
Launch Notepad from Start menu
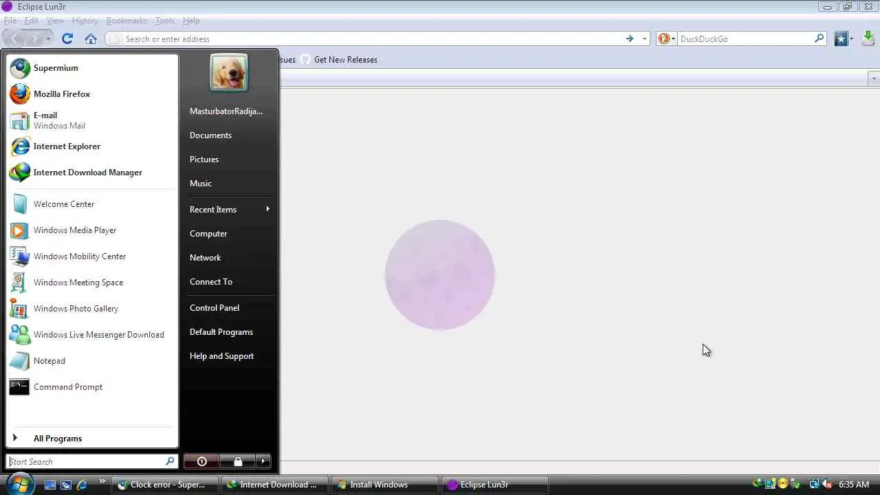click(x=91, y=361)
